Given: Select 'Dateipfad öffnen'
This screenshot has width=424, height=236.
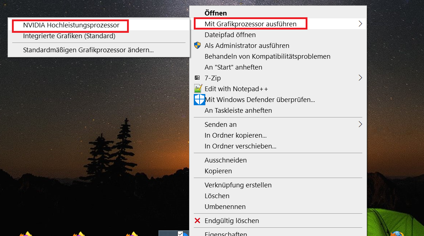Looking at the screenshot, I should point(278,35).
